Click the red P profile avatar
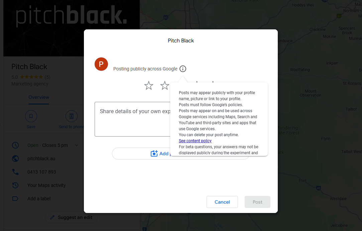Viewport: 362px width, 231px height. [101, 64]
